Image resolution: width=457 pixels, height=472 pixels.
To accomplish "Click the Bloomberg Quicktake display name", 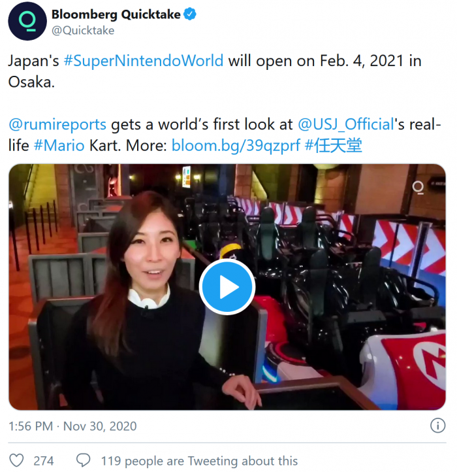I will coord(116,14).
